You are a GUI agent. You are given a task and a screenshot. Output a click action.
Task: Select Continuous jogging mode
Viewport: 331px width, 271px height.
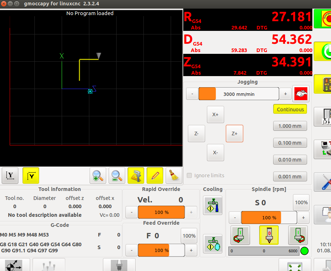[x=290, y=109]
